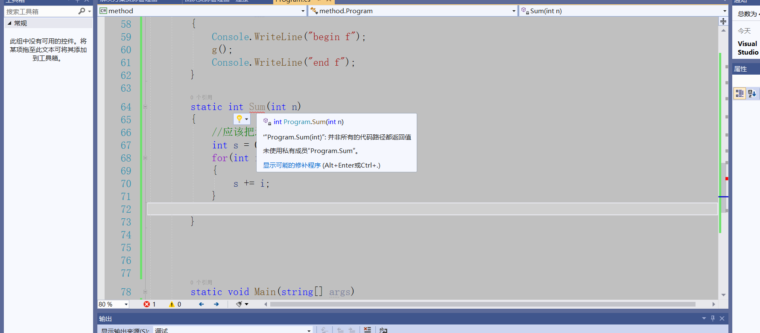Viewport: 760px width, 333px height.
Task: Click the g(); call on line 60
Action: coord(222,50)
